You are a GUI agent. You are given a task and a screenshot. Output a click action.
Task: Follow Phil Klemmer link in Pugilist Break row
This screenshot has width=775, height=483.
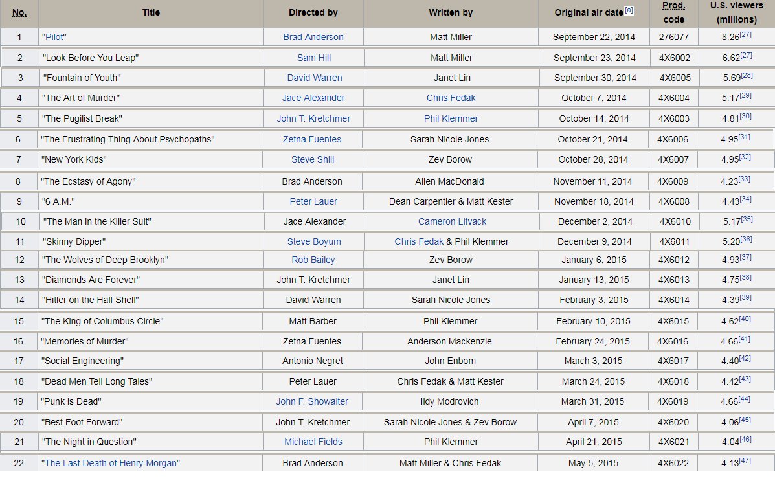coord(451,119)
